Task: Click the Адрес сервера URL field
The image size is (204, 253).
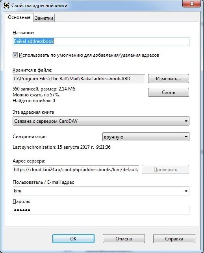Action: (x=76, y=170)
